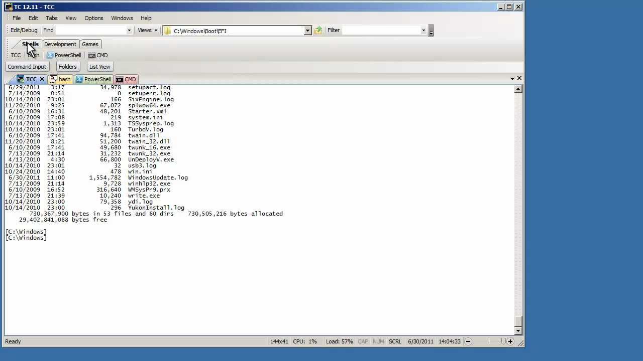The width and height of the screenshot is (643, 361).
Task: Switch to the PowerShell console tab
Action: click(93, 79)
